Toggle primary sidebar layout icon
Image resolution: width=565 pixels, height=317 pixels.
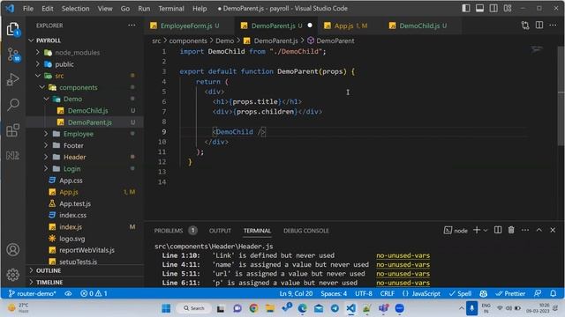[x=466, y=8]
